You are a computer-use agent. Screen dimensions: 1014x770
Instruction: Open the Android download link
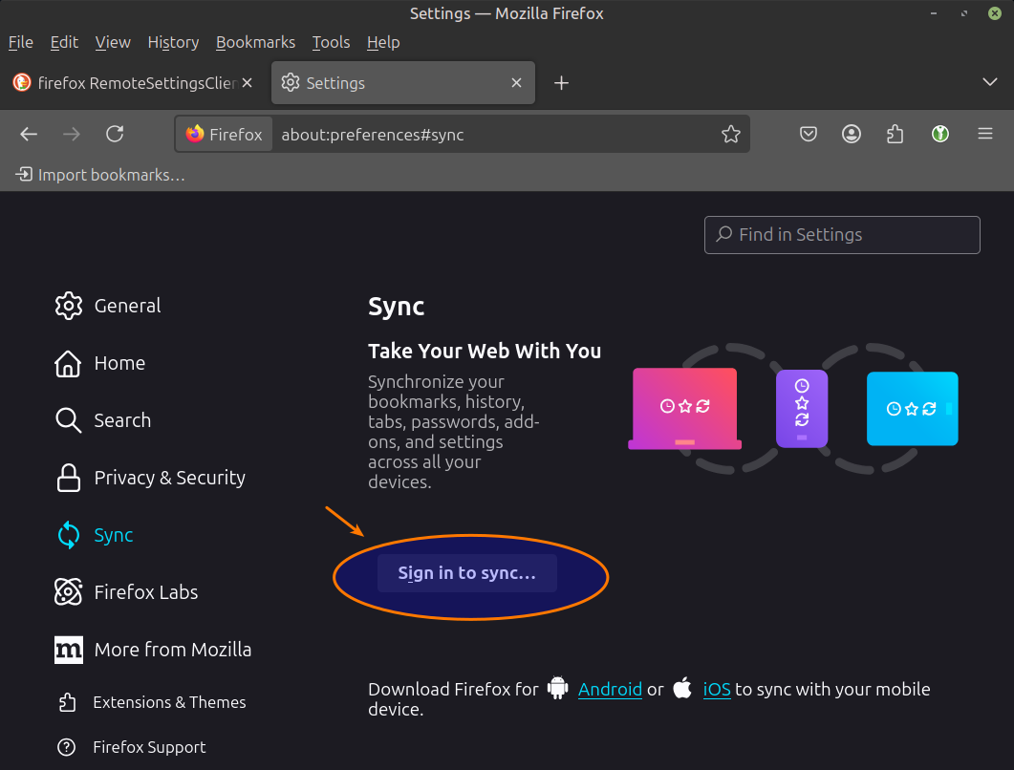point(610,690)
